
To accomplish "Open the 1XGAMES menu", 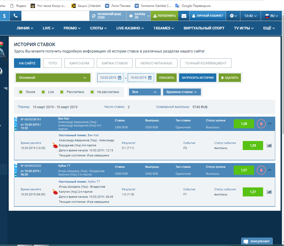I will pyautogui.click(x=164, y=28).
